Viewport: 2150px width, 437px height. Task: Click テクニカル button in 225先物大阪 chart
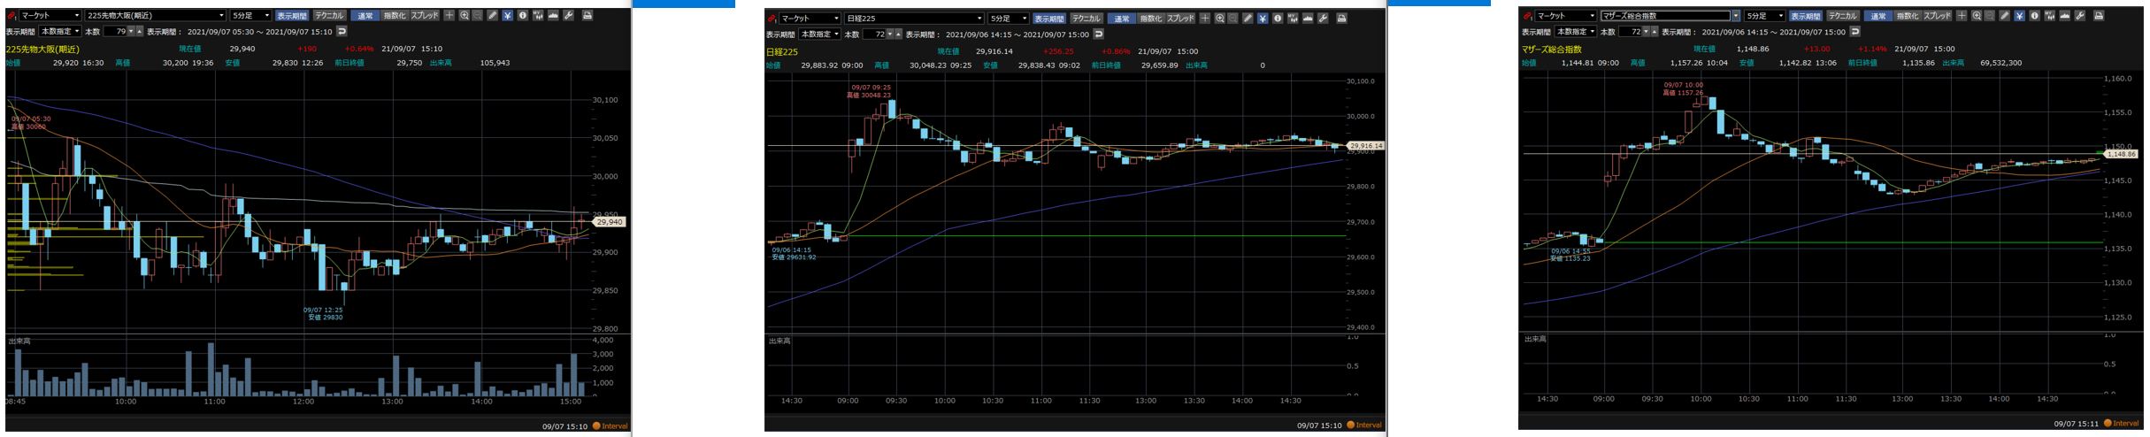tap(329, 16)
